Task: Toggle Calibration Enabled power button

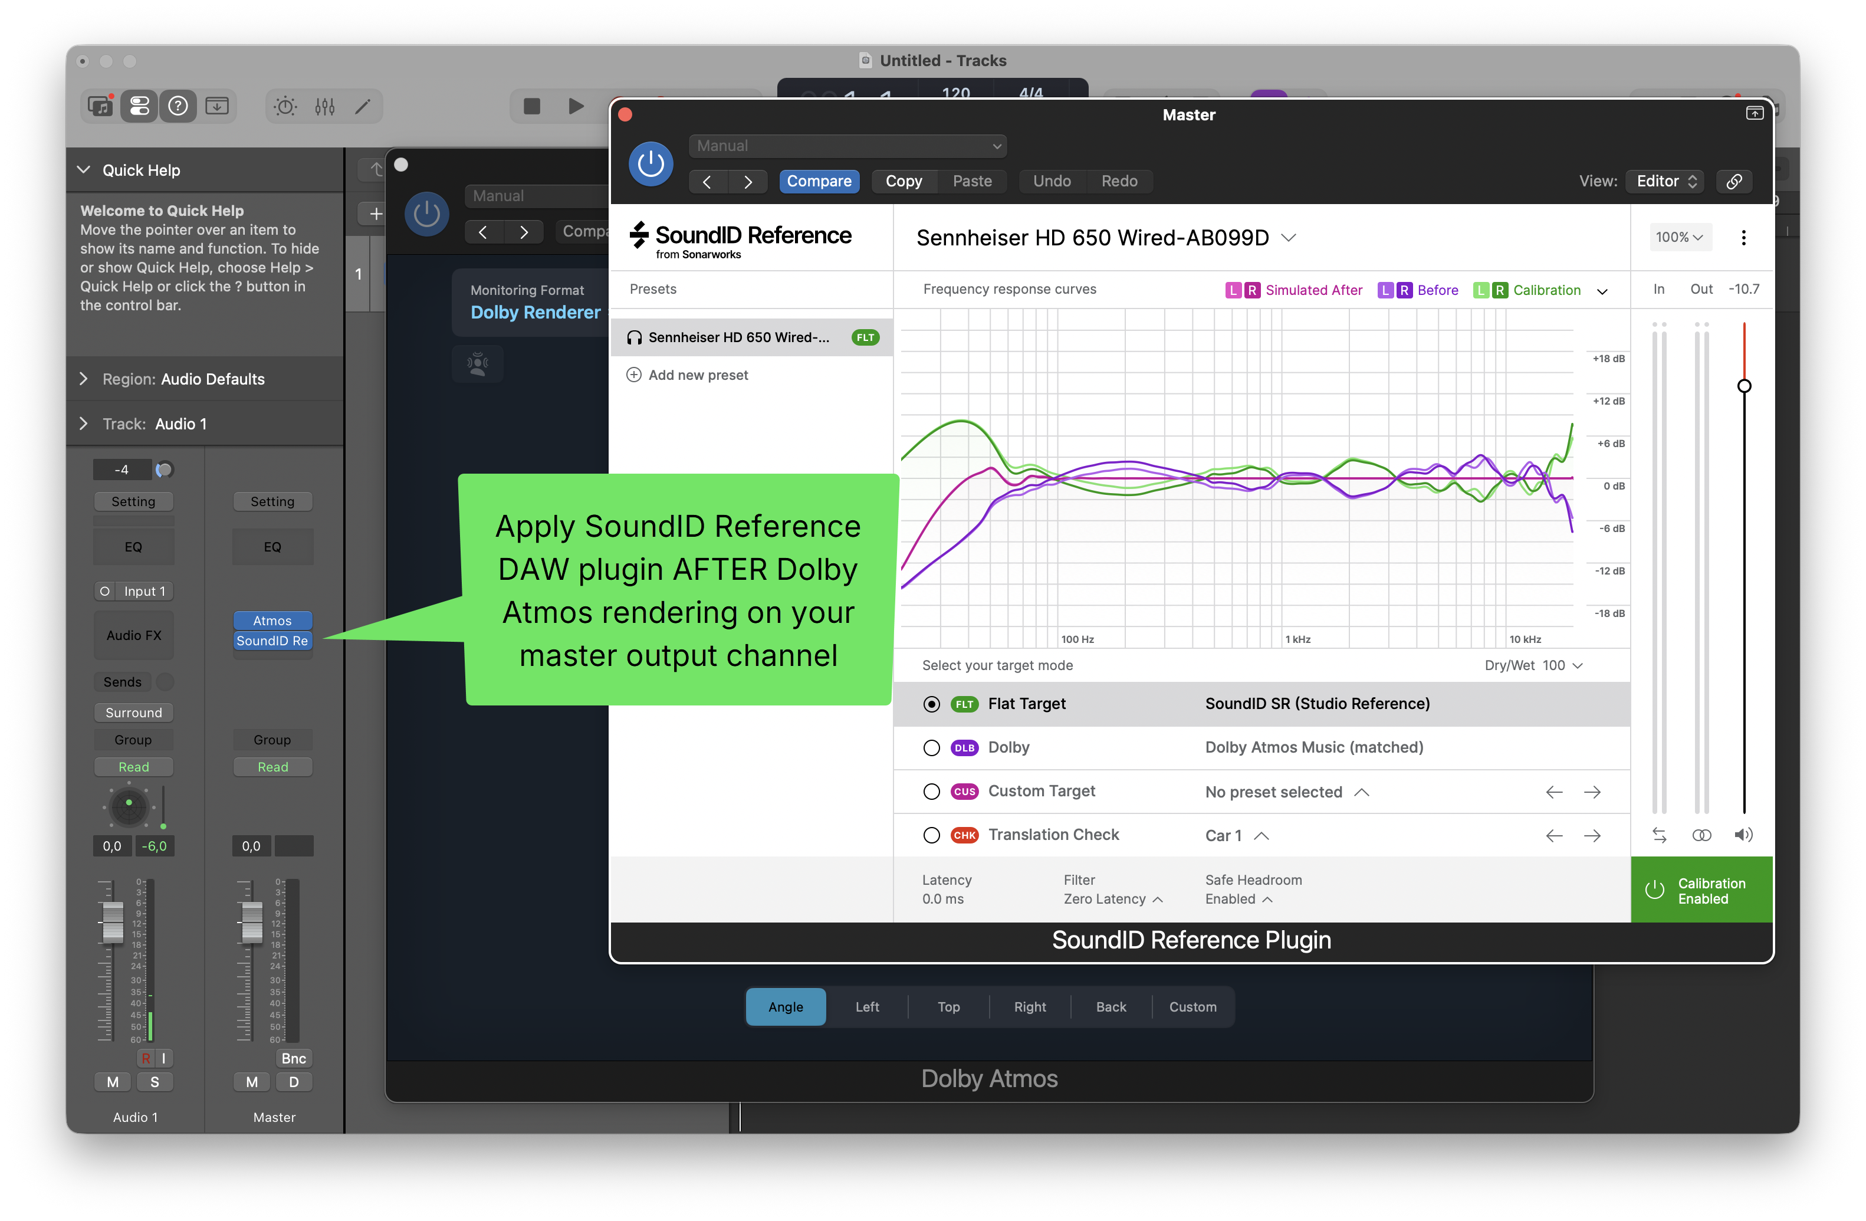Action: pyautogui.click(x=1701, y=890)
